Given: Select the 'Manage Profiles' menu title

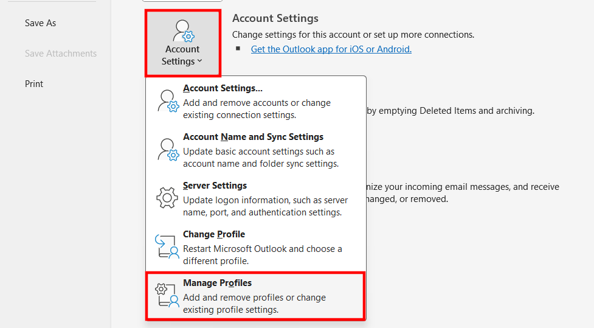Looking at the screenshot, I should (x=217, y=283).
